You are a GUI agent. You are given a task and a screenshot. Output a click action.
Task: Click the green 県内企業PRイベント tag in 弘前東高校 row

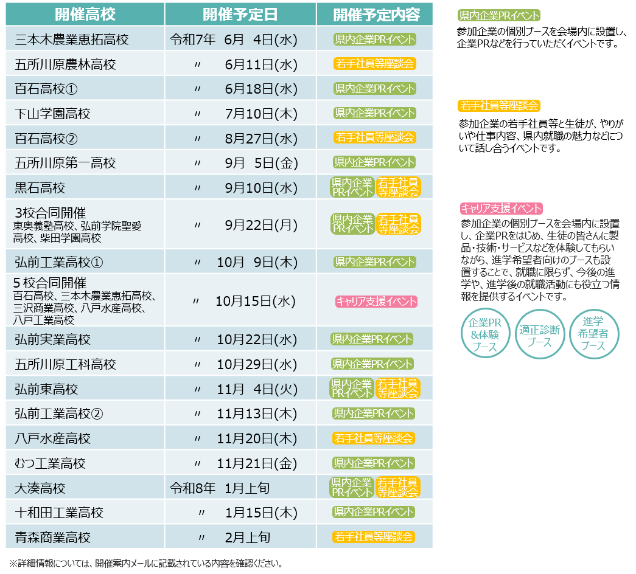point(352,389)
